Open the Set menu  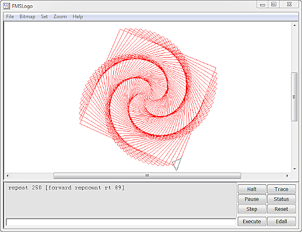[x=44, y=16]
